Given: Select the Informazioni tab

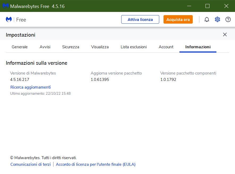Looking at the screenshot, I should coord(198,47).
